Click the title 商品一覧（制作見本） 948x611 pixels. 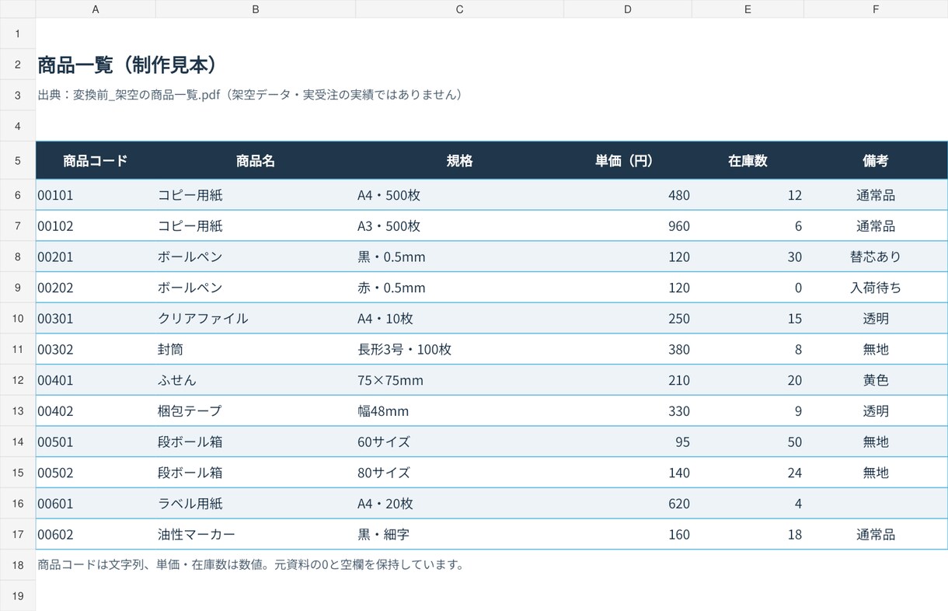click(127, 65)
